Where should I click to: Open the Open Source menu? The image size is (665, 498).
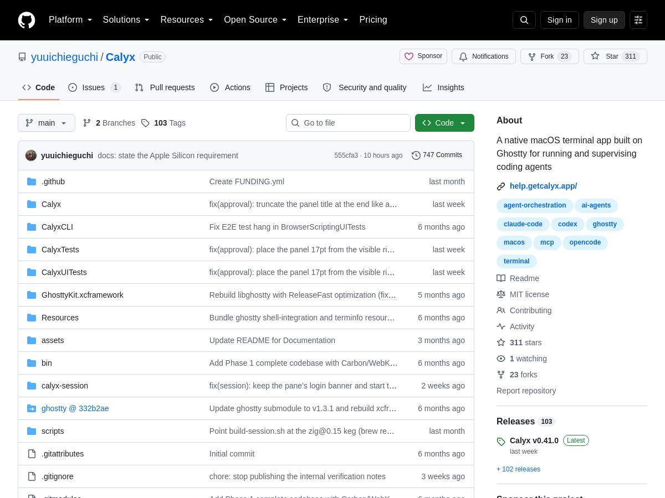pyautogui.click(x=255, y=20)
